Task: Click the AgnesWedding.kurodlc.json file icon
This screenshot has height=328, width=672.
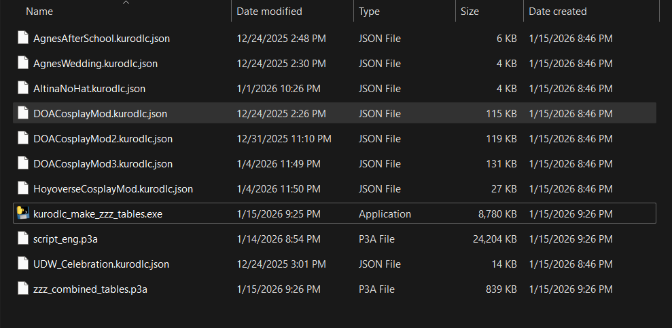Action: tap(23, 63)
